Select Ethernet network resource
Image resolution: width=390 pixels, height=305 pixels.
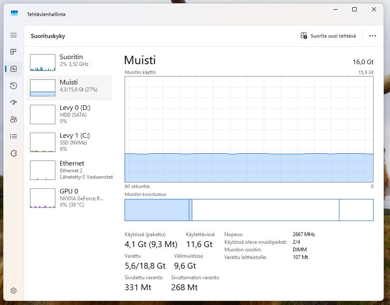click(x=69, y=170)
